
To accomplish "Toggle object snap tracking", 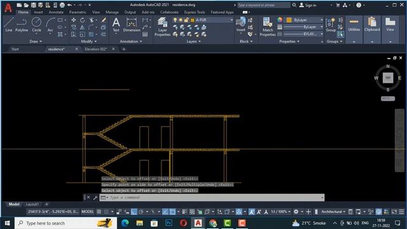I will click(165, 212).
